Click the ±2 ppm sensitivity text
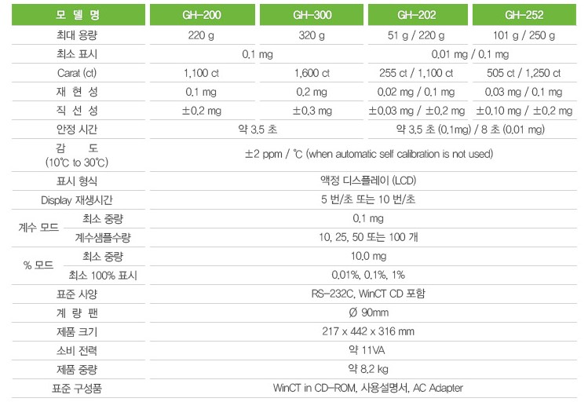This screenshot has width=588, height=402. pyautogui.click(x=369, y=154)
